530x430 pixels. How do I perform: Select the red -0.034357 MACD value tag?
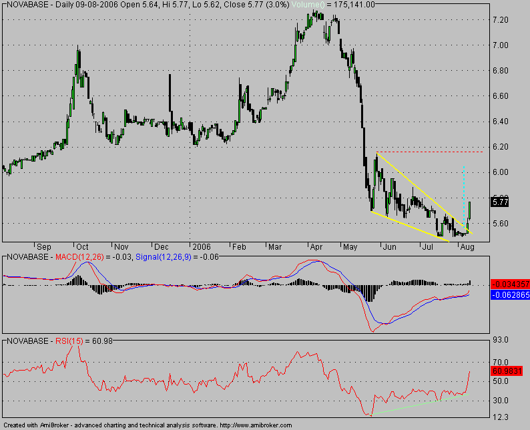tap(510, 284)
